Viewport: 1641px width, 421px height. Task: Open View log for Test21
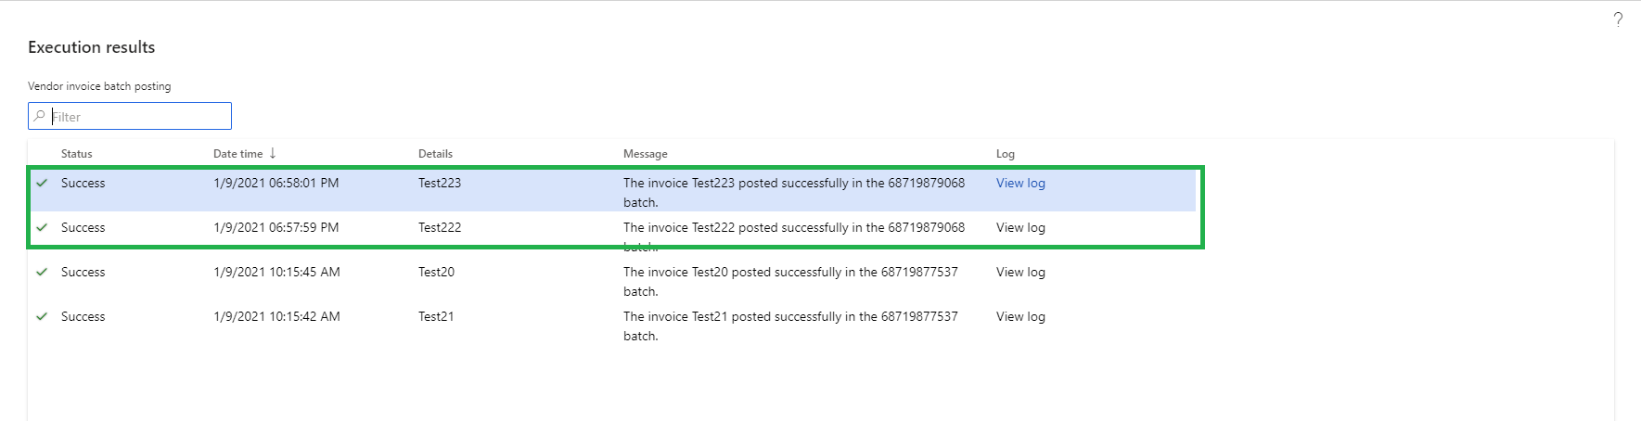tap(1020, 316)
